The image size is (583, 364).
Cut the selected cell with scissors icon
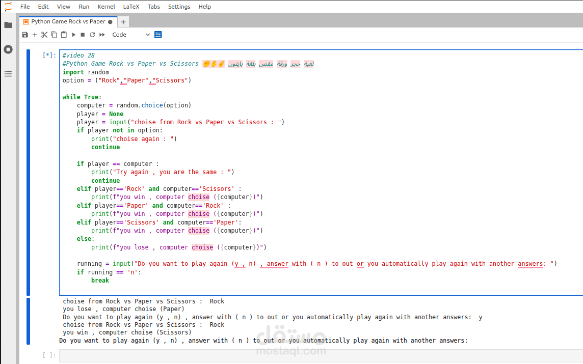[x=44, y=35]
